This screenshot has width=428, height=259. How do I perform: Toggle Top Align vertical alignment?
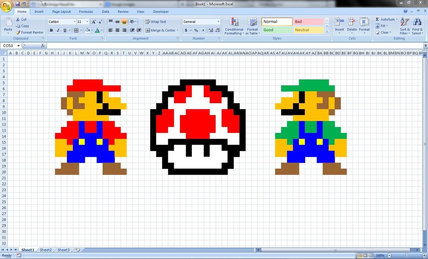tap(110, 21)
